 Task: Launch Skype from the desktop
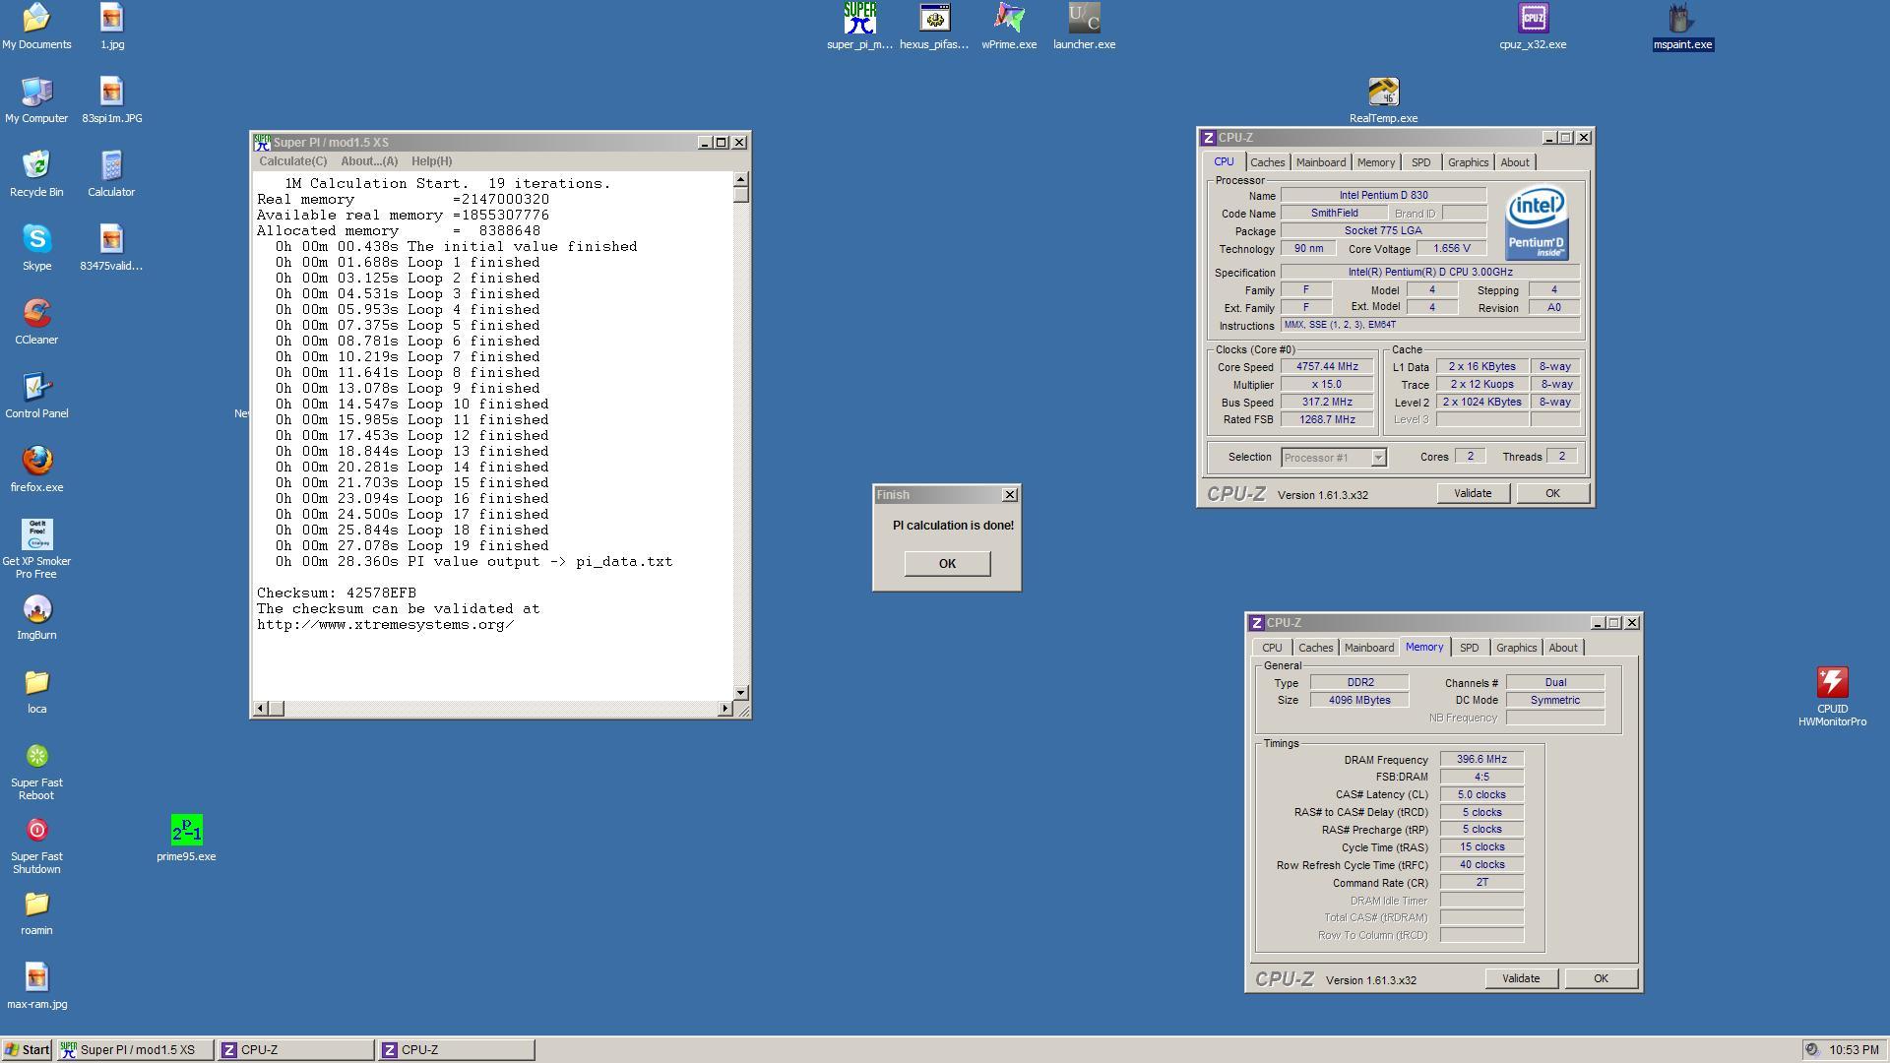pos(36,247)
